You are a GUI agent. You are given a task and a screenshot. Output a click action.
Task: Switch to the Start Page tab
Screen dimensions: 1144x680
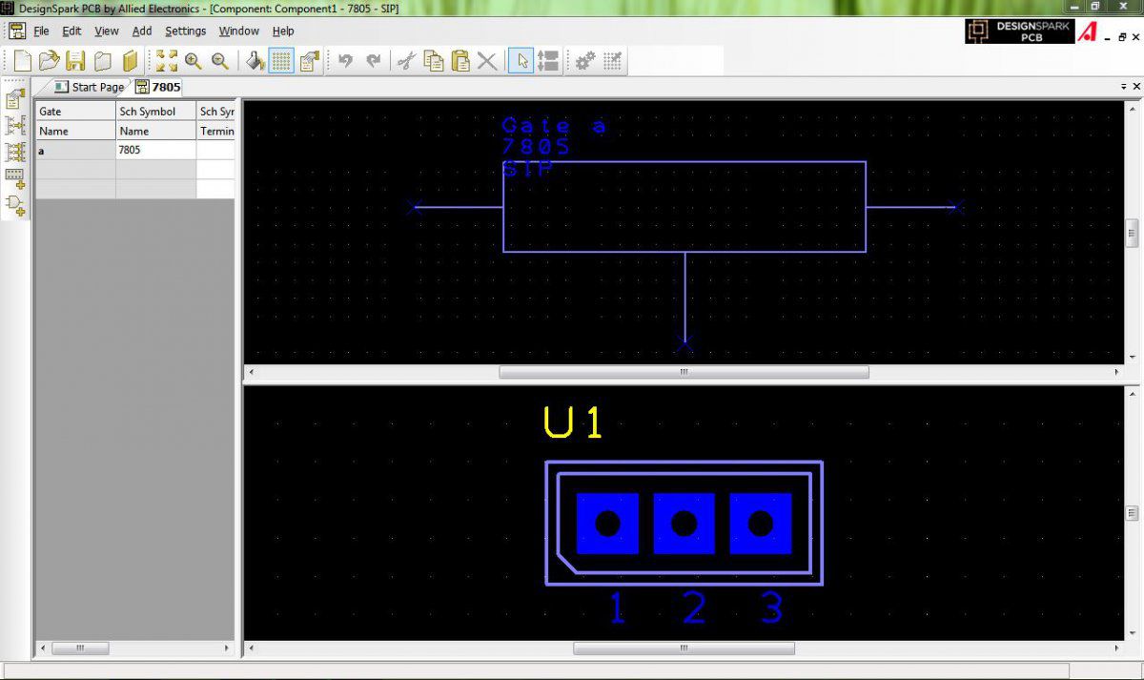click(90, 87)
